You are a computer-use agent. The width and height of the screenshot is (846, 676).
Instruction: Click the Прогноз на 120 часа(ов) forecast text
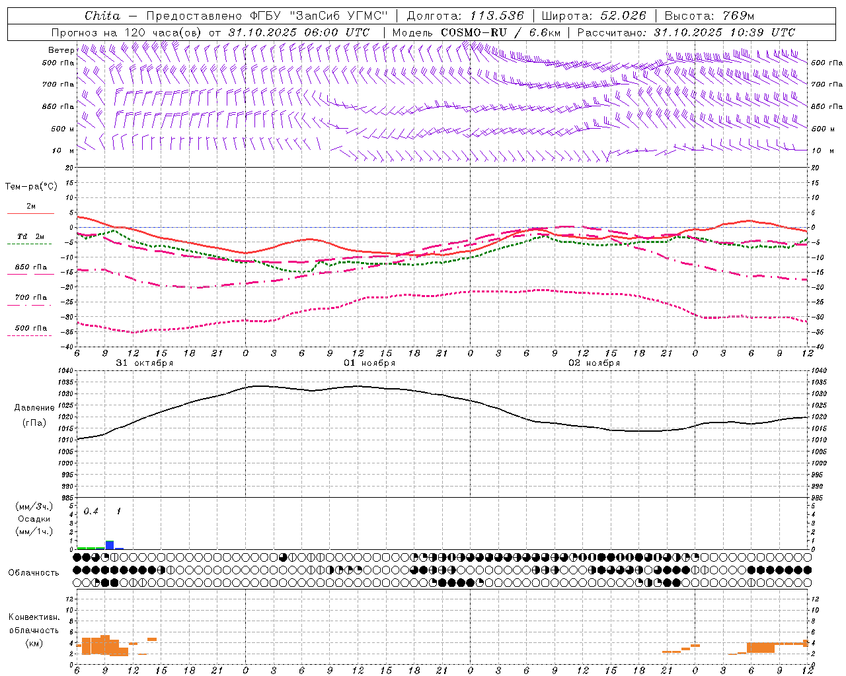click(127, 32)
